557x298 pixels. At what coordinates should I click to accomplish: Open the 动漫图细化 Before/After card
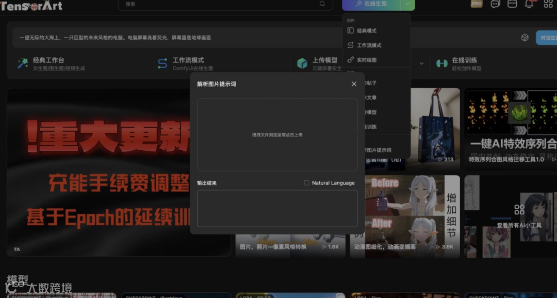(405, 216)
